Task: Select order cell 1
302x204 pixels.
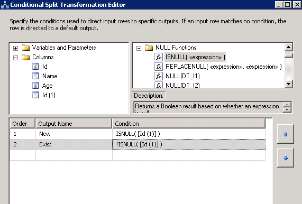Action: 23,134
